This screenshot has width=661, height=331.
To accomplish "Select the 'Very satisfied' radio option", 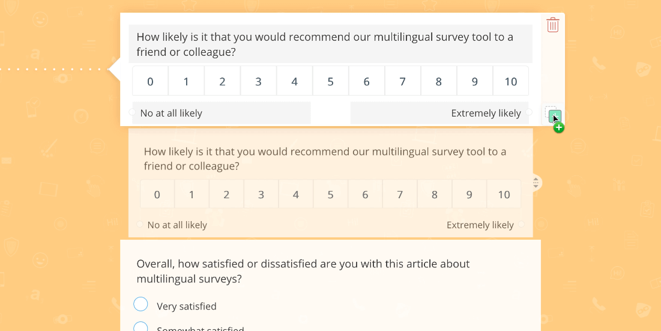I will 141,304.
